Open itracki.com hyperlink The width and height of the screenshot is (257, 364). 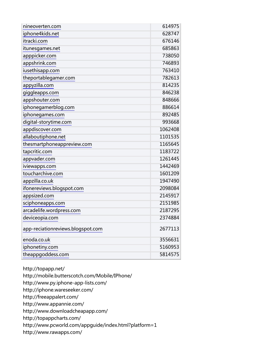[35, 41]
